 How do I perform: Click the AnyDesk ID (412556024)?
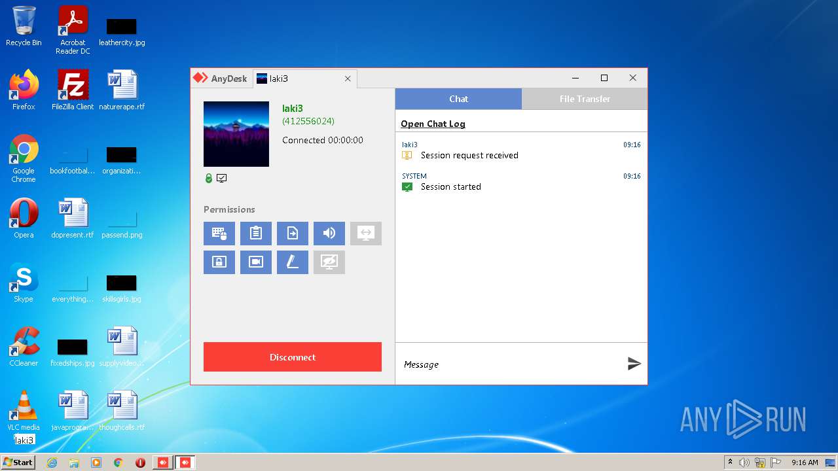[308, 121]
